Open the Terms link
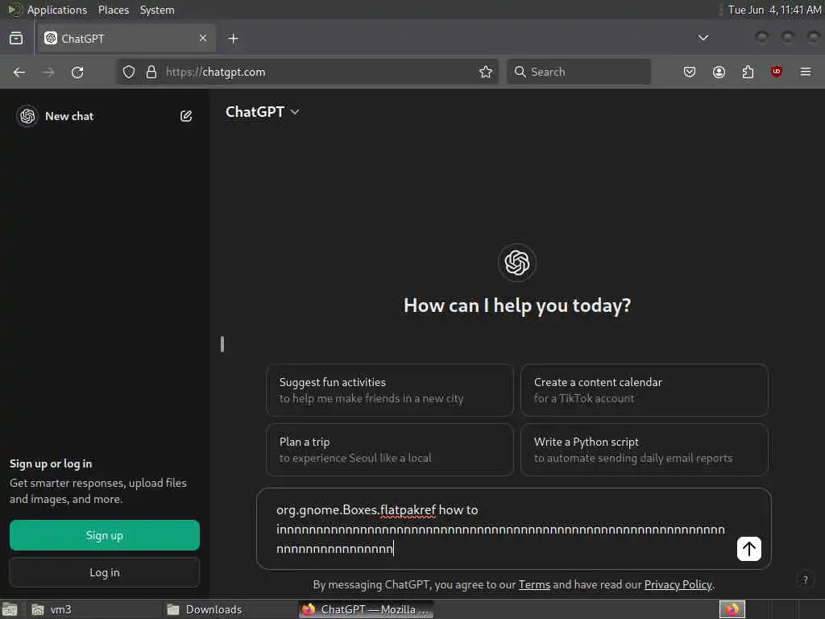This screenshot has width=825, height=619. [x=534, y=585]
